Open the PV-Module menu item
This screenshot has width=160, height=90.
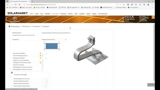click(x=47, y=14)
